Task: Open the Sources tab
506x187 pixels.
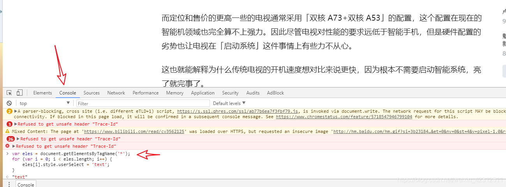Action: [92, 93]
